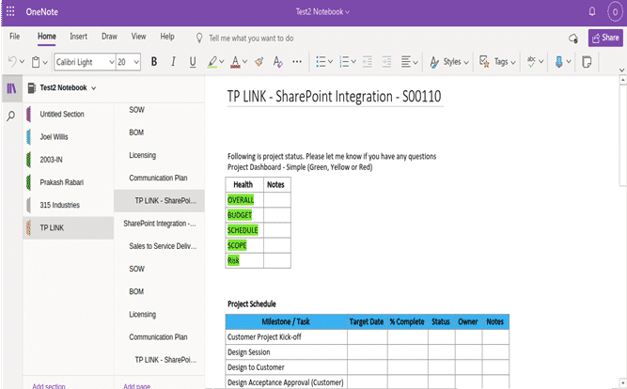627x389 pixels.
Task: Click the Format Painter icon
Action: point(258,62)
